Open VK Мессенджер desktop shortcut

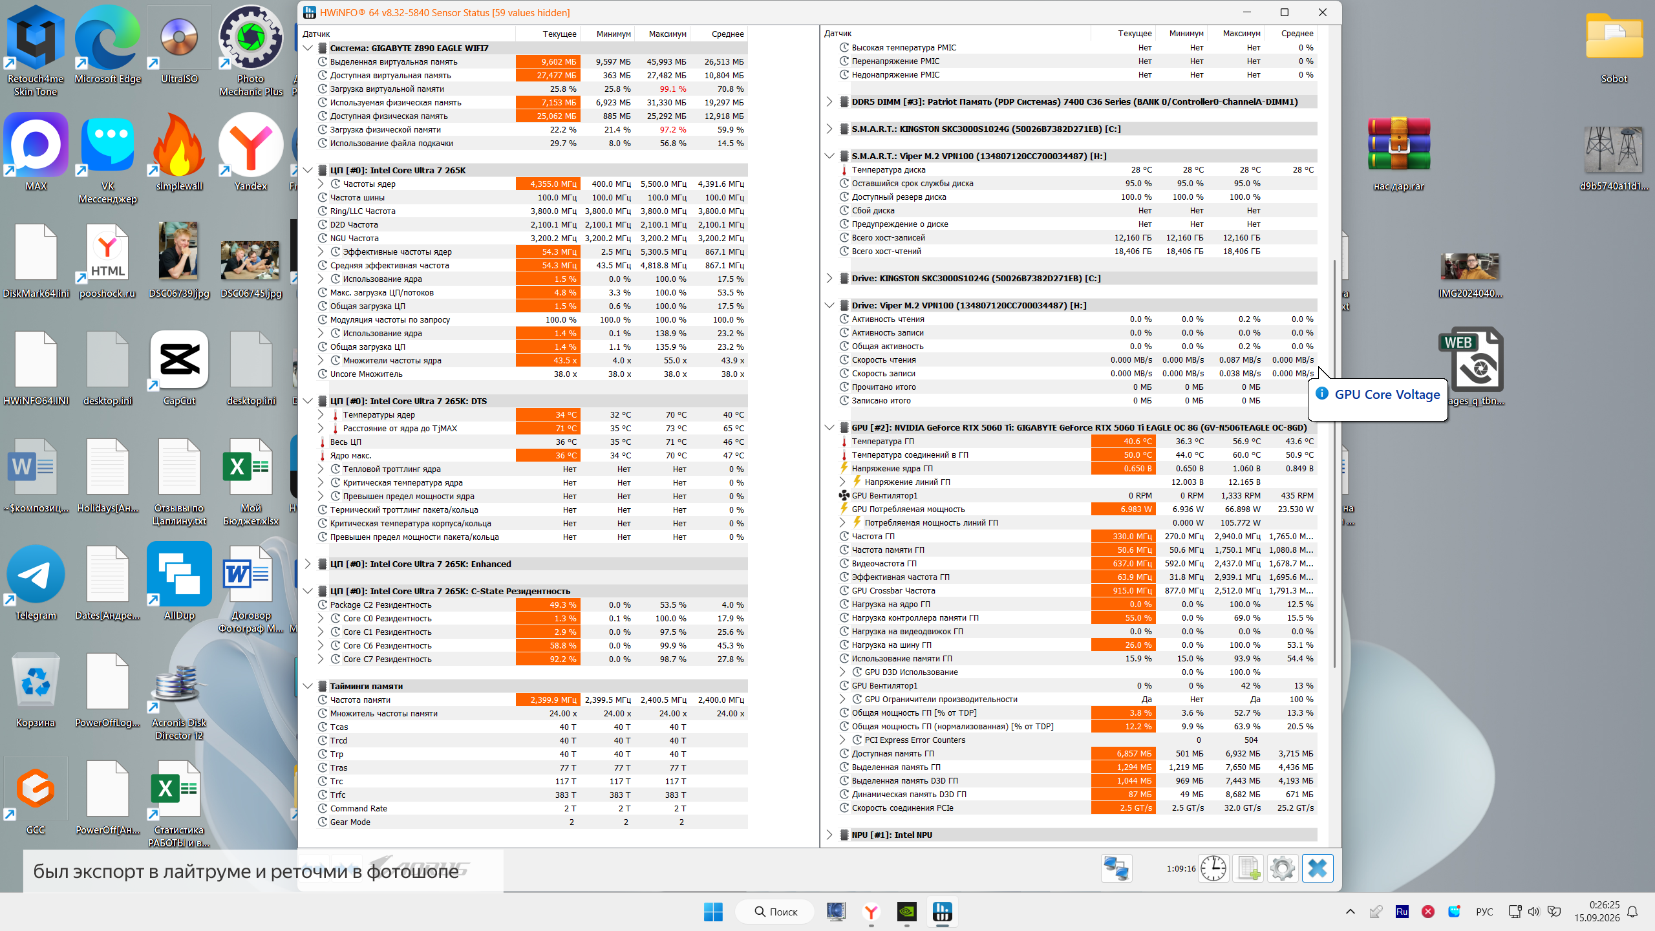pyautogui.click(x=107, y=159)
